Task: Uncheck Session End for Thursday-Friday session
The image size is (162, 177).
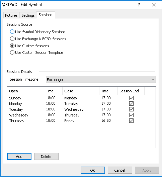Action: click(x=131, y=121)
